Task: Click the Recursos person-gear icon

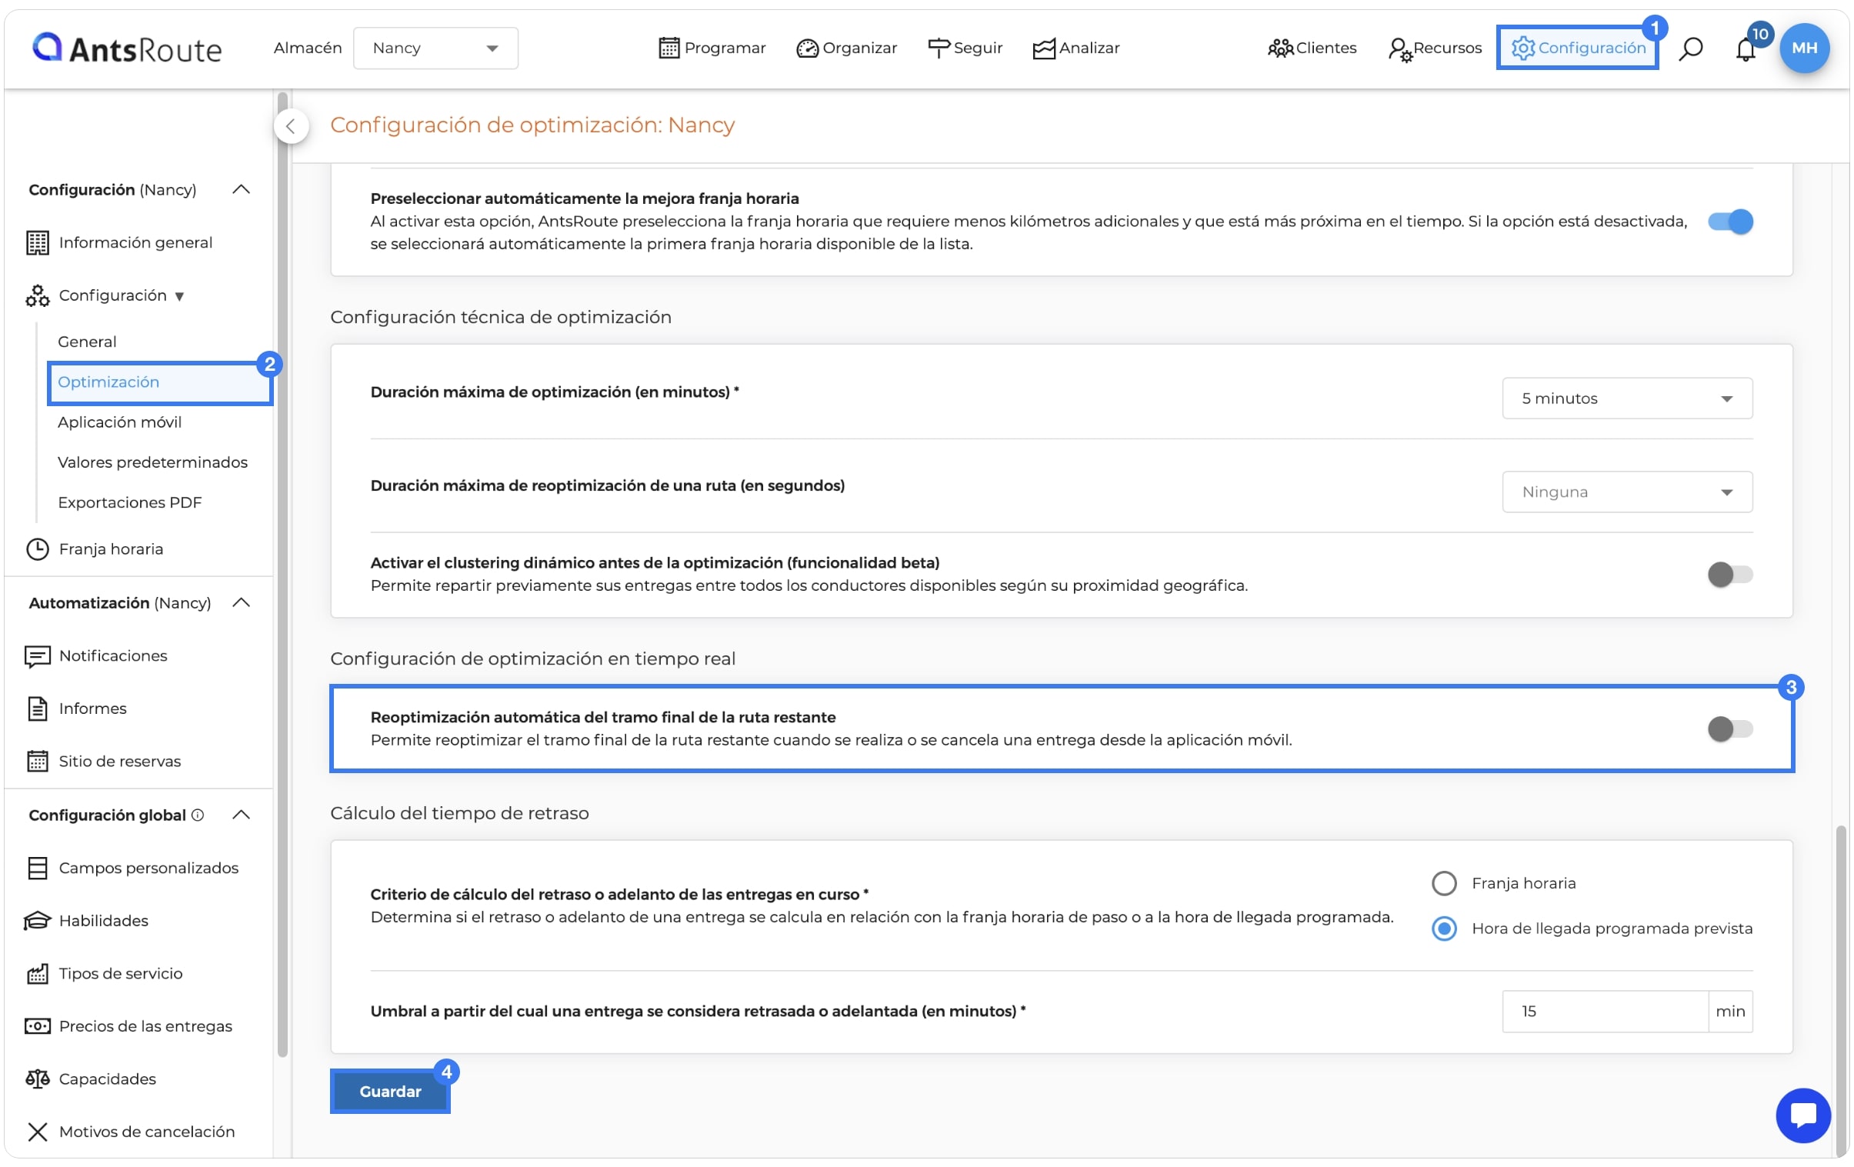Action: pos(1399,49)
